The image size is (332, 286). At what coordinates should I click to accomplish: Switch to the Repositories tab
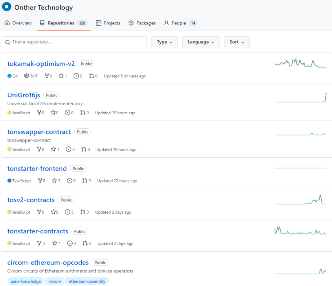pos(63,23)
